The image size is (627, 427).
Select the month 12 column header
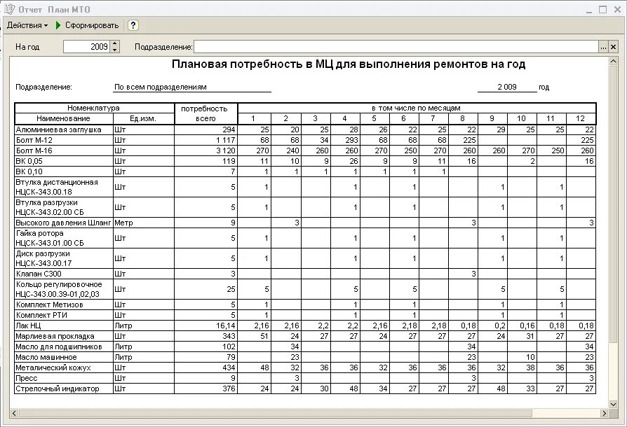(x=581, y=118)
